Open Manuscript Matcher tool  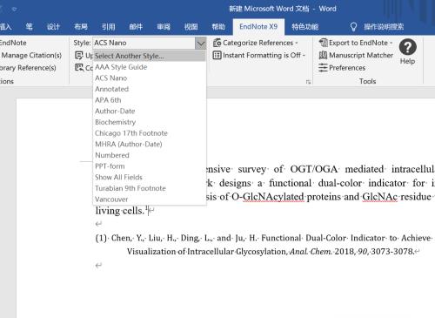356,55
